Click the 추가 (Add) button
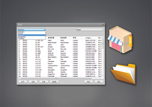The height and width of the screenshot is (107, 152). pos(23,82)
